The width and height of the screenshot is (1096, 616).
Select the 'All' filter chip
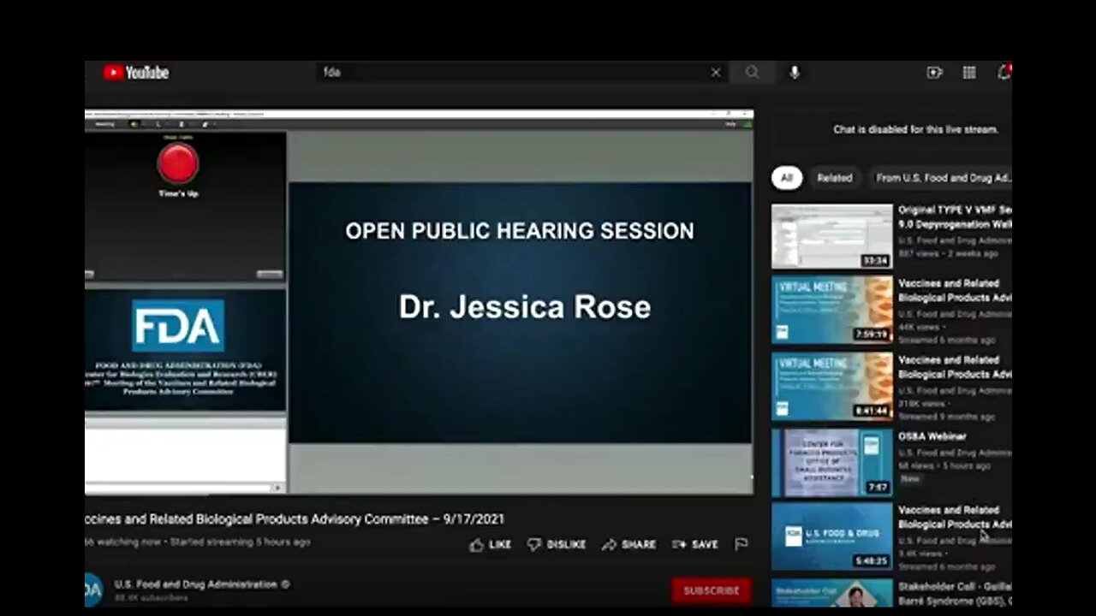pos(787,178)
